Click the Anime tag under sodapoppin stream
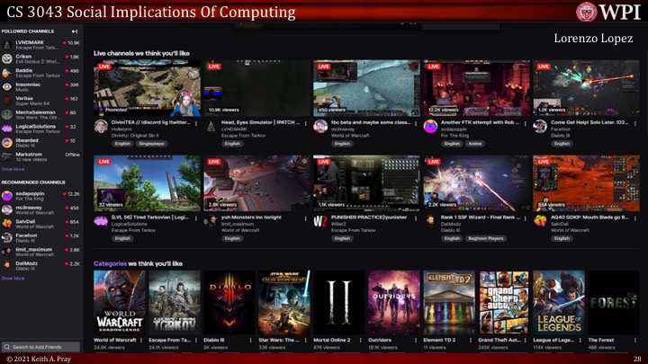Viewport: 648px width, 364px height. [x=476, y=143]
